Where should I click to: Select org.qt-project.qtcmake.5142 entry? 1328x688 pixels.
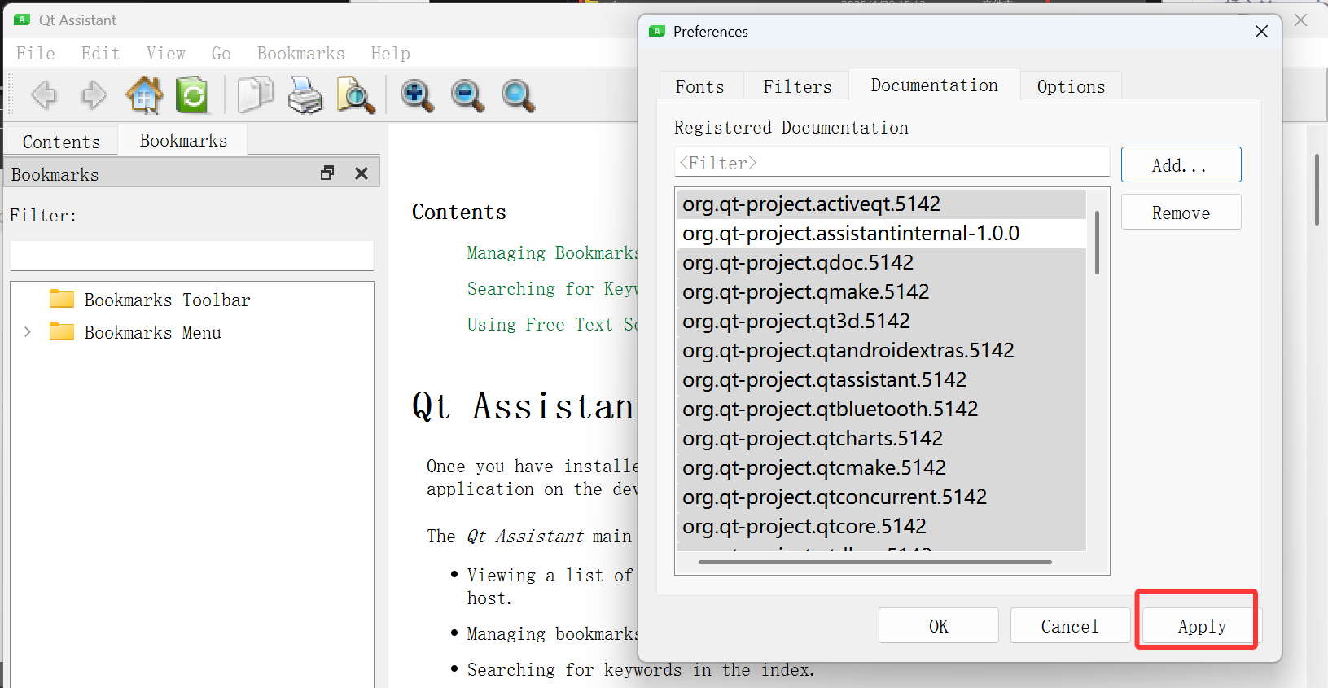(x=882, y=467)
